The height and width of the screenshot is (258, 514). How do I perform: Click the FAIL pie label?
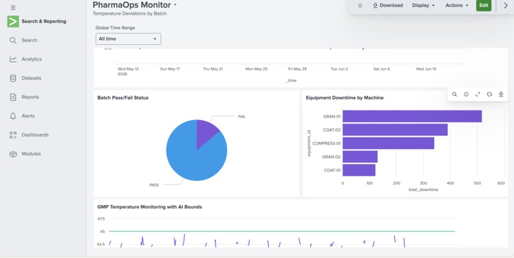pos(242,116)
